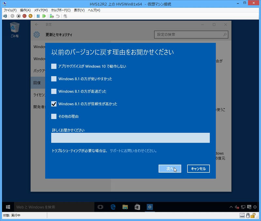Screen dimensions: 261x221
Task: Click the 更新とセキュリティ gear icon
Action: (x=37, y=35)
